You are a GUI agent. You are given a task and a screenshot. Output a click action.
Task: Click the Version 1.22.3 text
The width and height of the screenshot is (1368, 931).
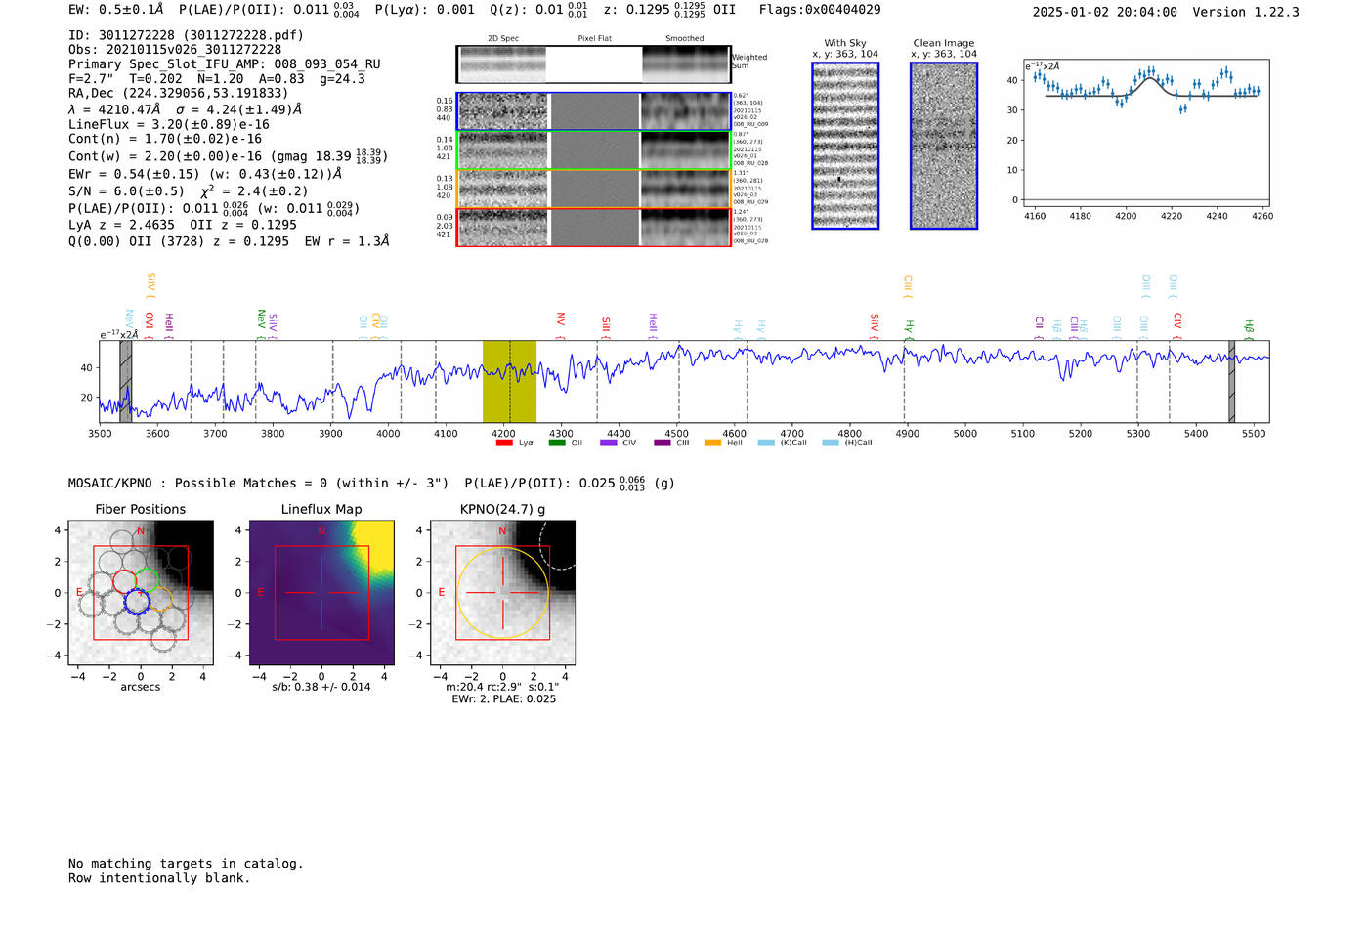pos(1246,13)
